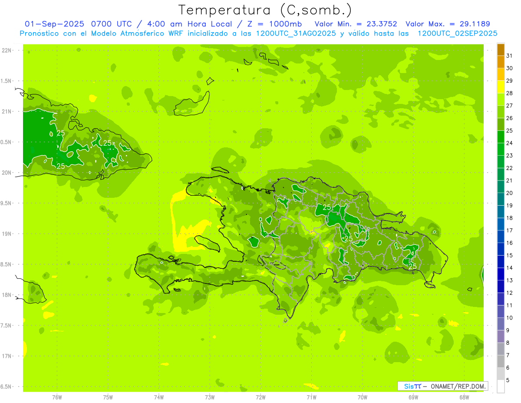The image size is (521, 403).
Task: Click the colorbar label 26
Action: pyautogui.click(x=510, y=118)
